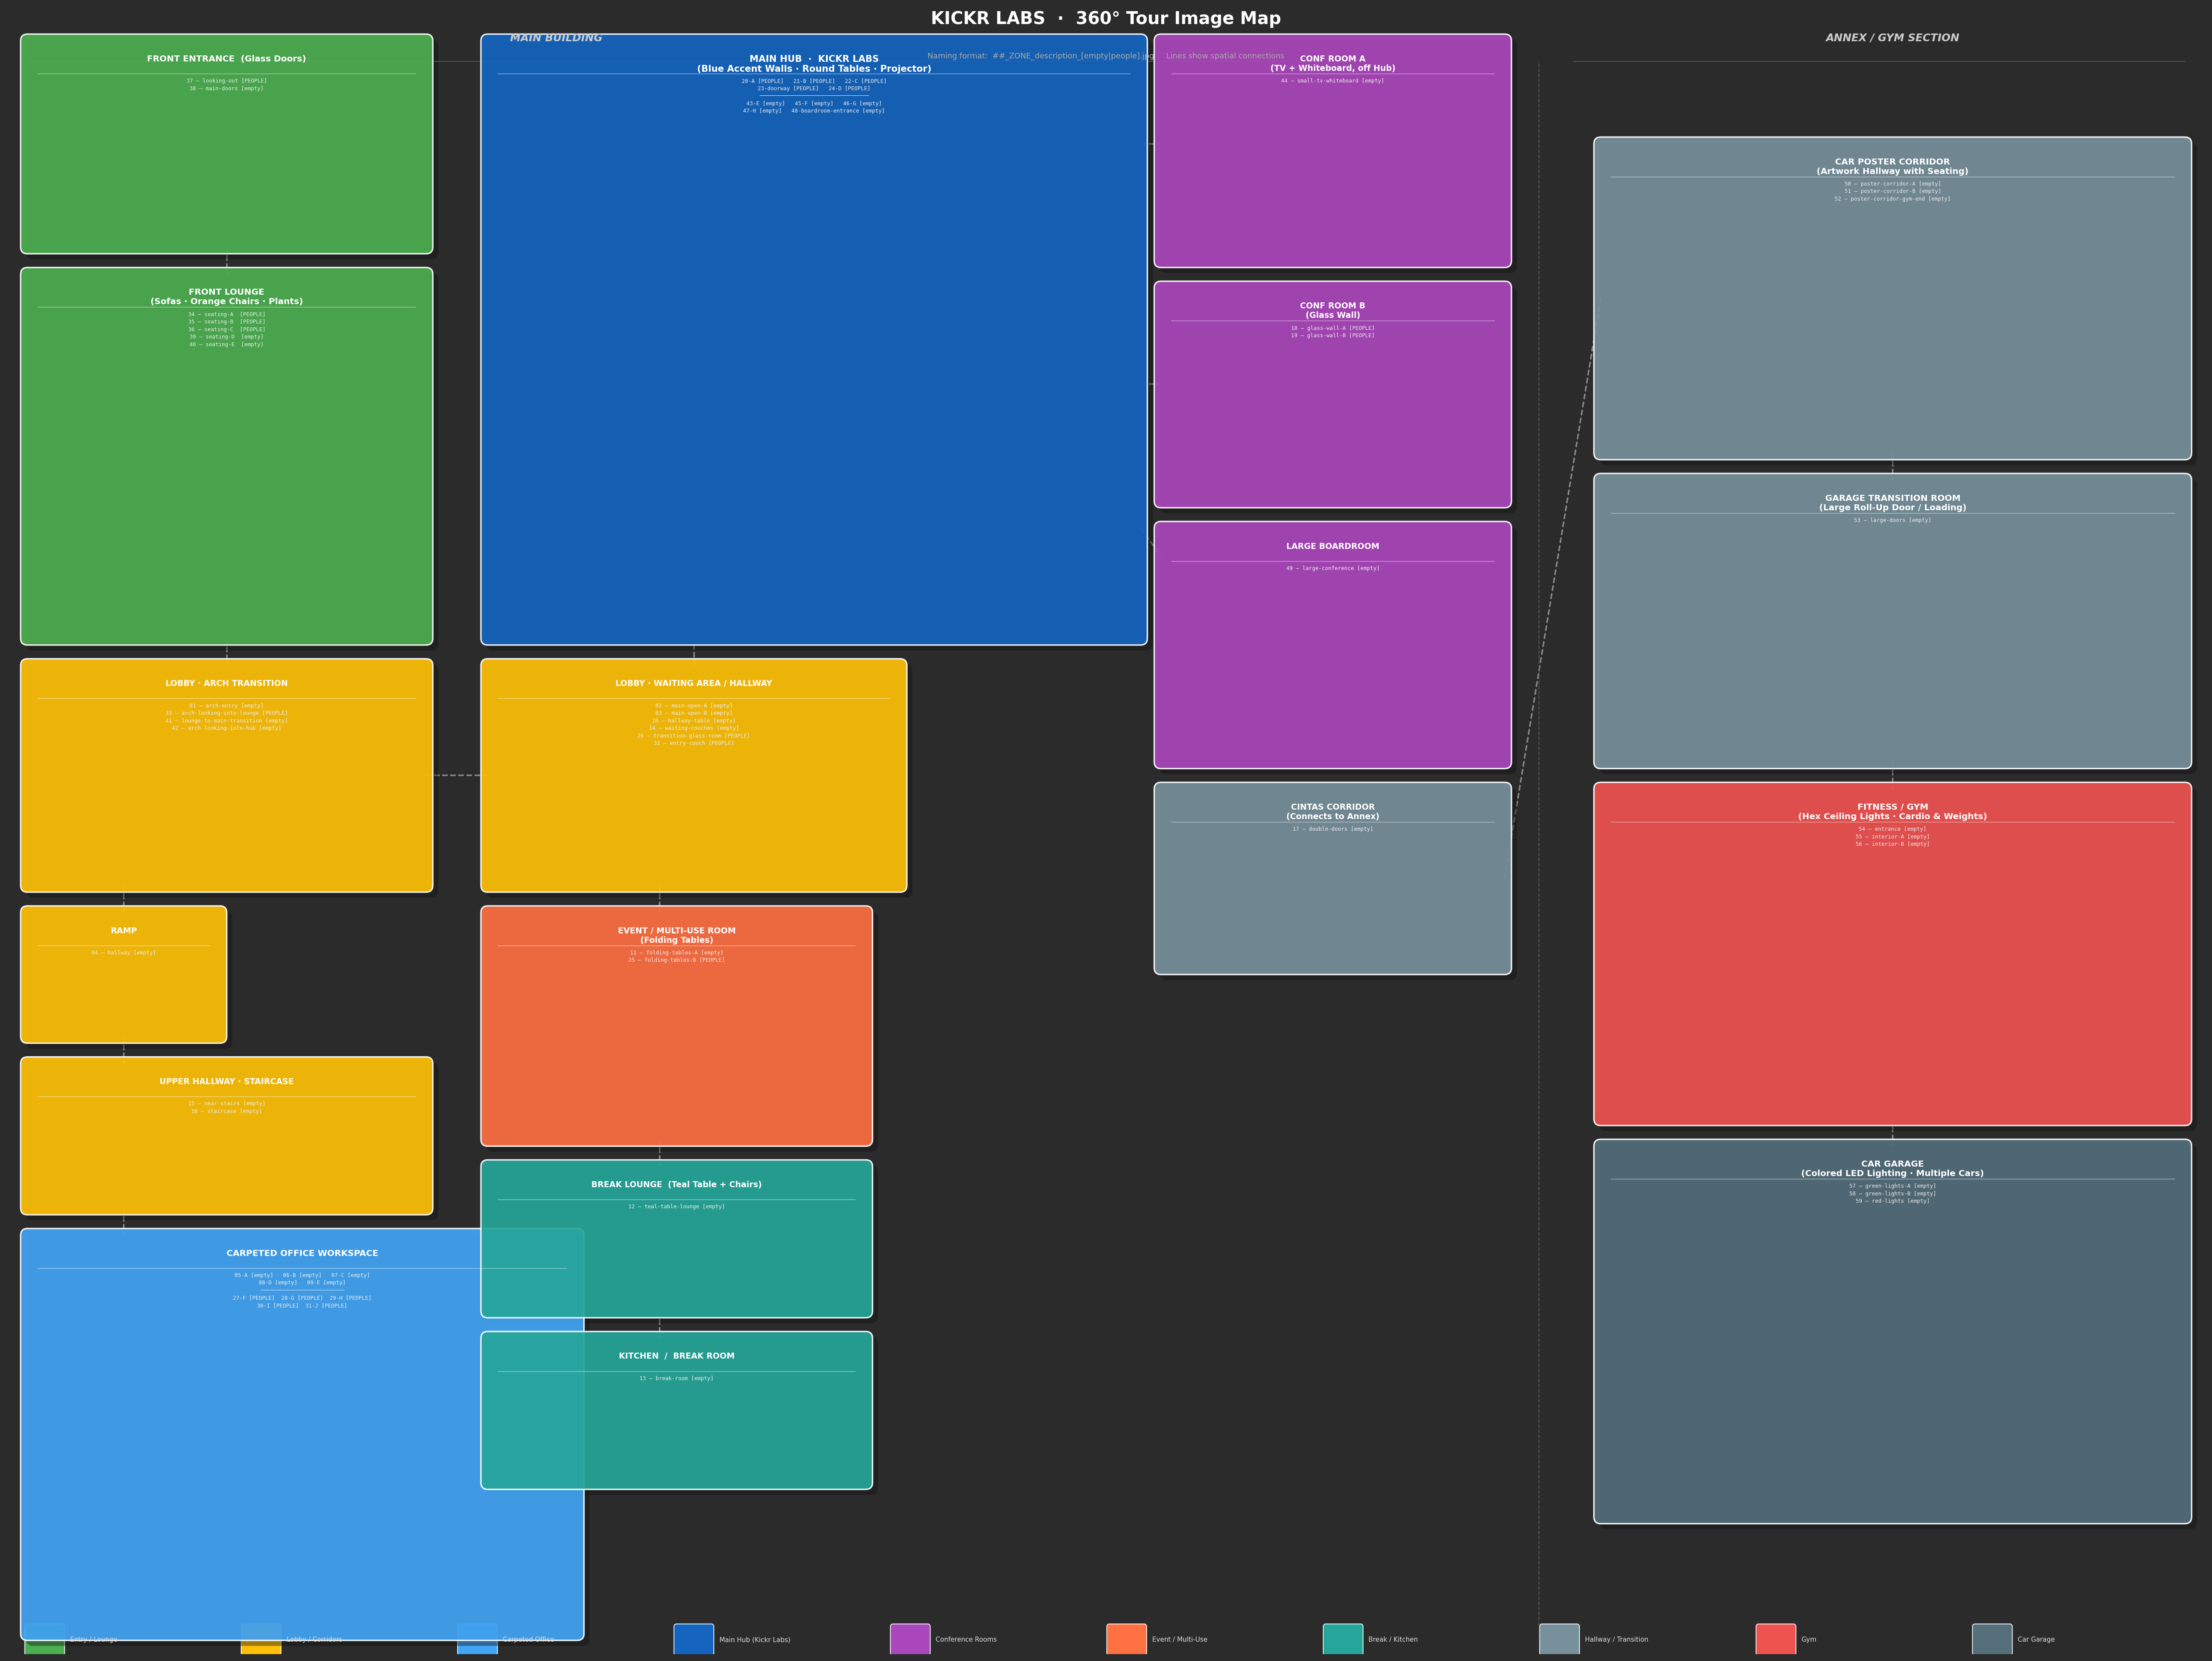Click the yellow Lobby / Corridors legend swatch
The image size is (2212, 1661).
coord(261,1639)
